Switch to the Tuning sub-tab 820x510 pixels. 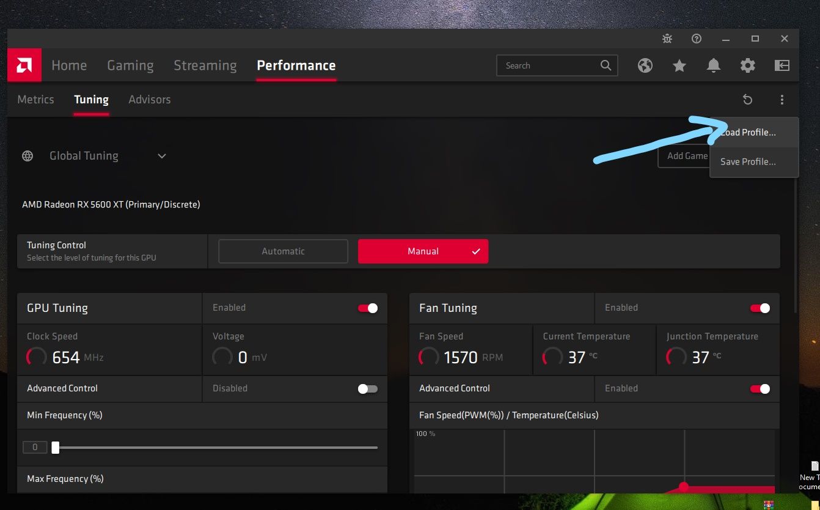click(91, 100)
